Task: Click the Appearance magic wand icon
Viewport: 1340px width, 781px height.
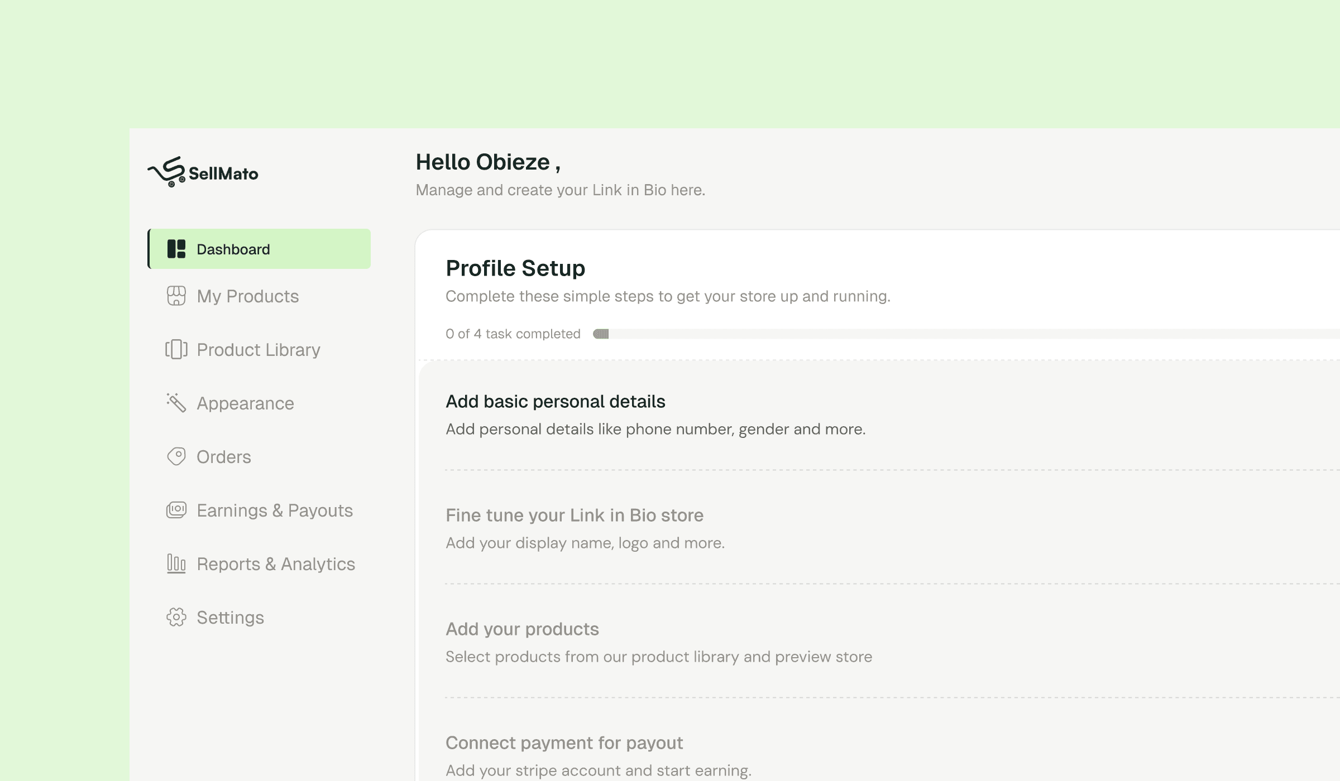Action: [x=176, y=403]
